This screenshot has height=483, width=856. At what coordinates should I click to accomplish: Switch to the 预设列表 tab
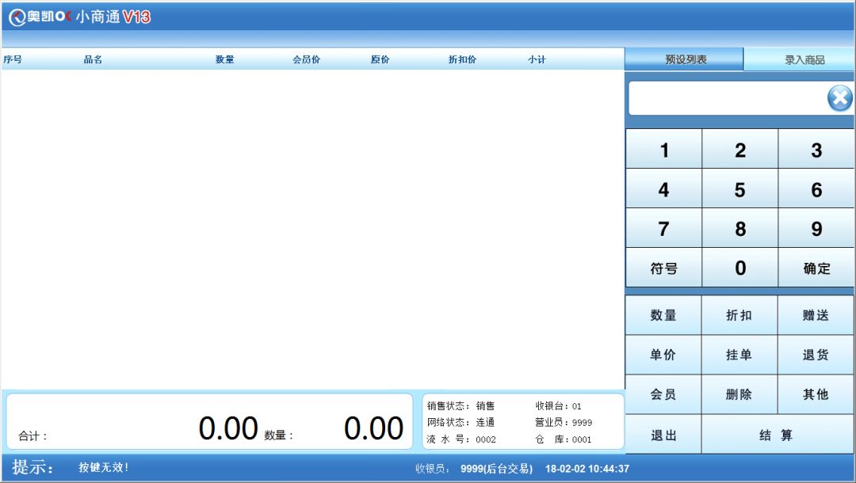[x=685, y=59]
